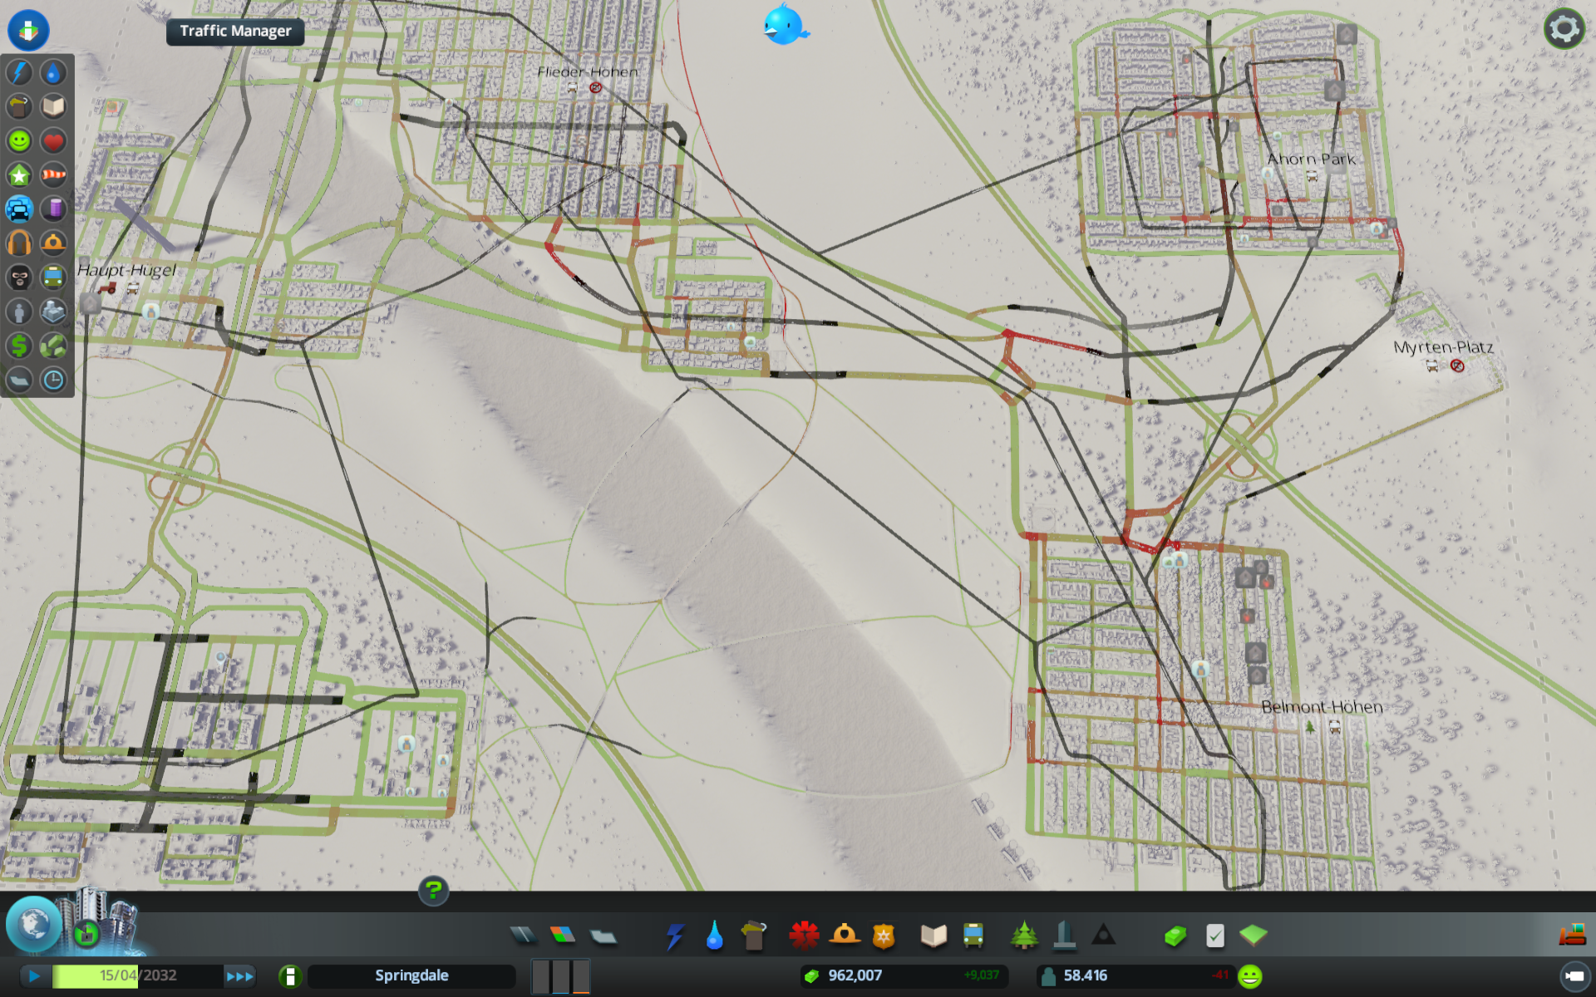
Task: Open the Land value info view
Action: click(x=19, y=346)
